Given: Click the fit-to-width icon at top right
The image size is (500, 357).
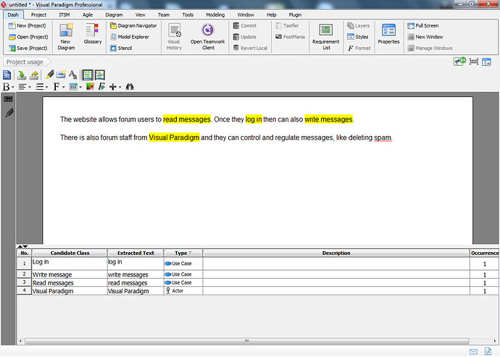Looking at the screenshot, I should [x=474, y=62].
